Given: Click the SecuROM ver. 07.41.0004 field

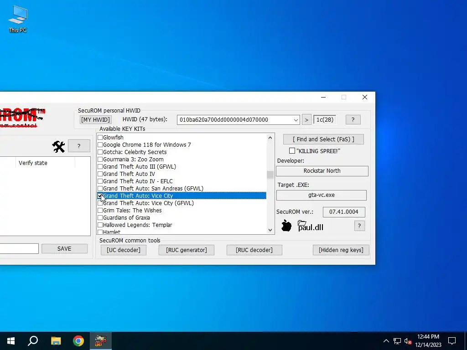Looking at the screenshot, I should pyautogui.click(x=344, y=212).
